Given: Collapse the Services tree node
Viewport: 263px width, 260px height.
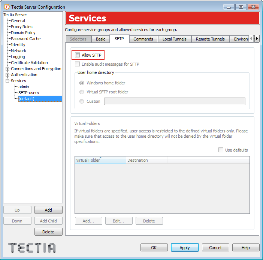Looking at the screenshot, I should coord(7,81).
